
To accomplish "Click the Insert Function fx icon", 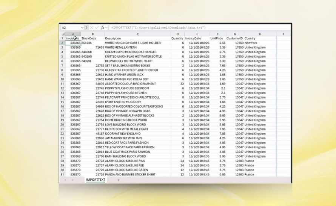I will [102, 28].
